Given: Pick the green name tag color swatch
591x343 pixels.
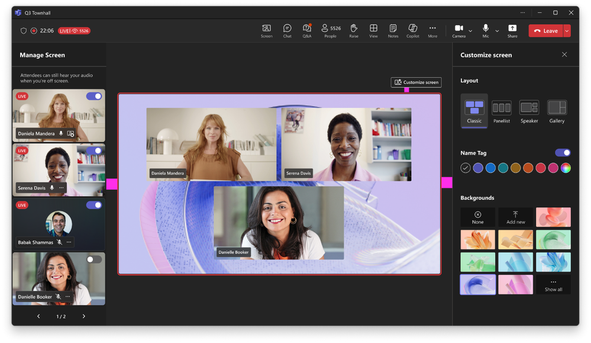Looking at the screenshot, I should [504, 168].
